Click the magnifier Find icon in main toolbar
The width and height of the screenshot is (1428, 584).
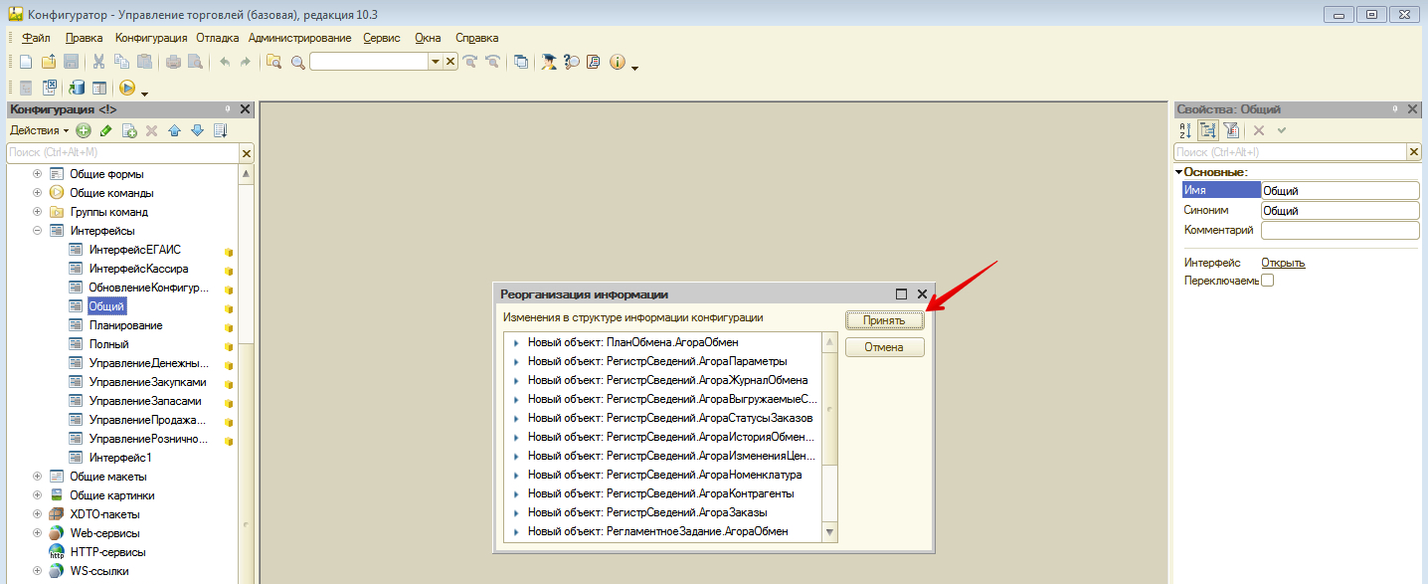point(297,62)
